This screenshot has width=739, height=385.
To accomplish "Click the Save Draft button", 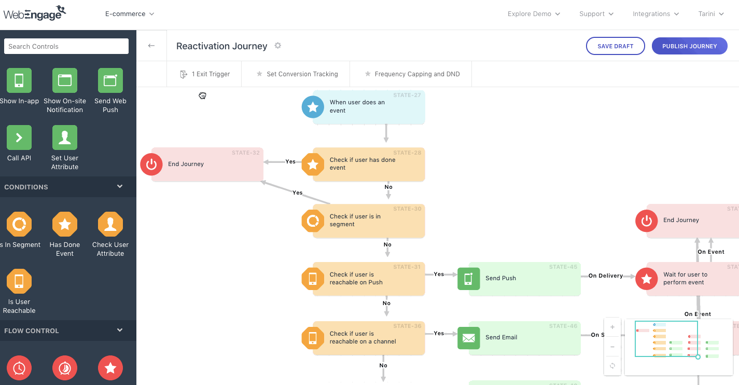I will click(x=616, y=46).
